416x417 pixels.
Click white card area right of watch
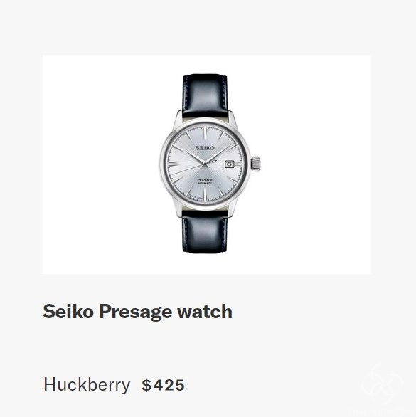click(x=316, y=164)
